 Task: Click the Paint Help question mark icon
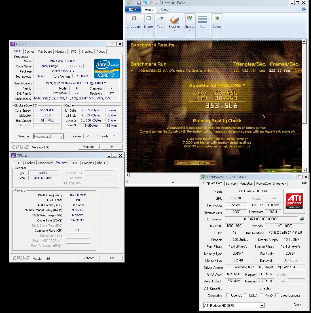[304, 9]
